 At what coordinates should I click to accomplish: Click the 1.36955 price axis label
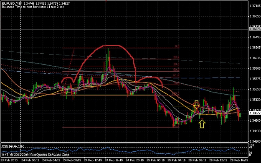[255, 16]
